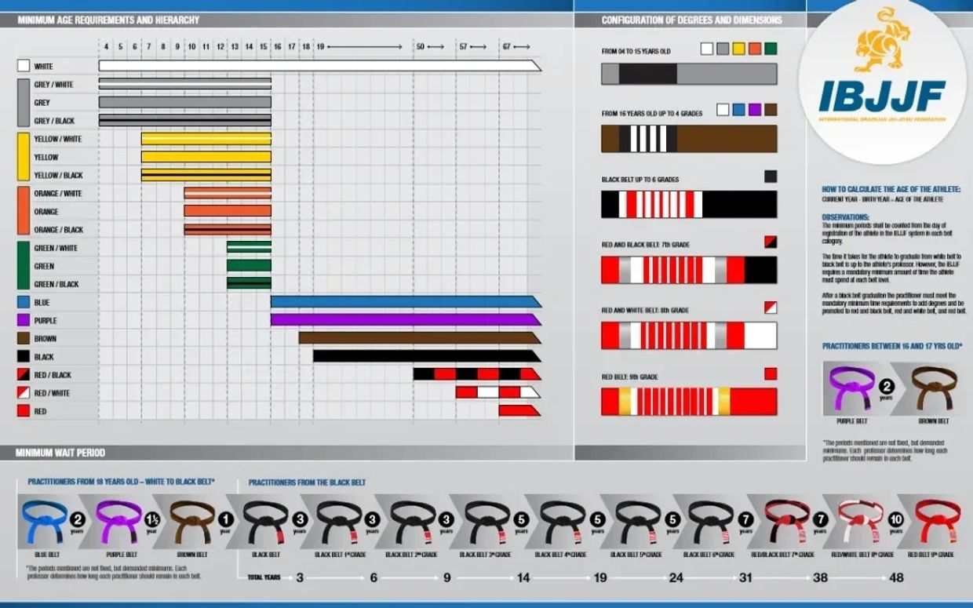Click the red and white 8th grade belt diagram
973x608 pixels.
(689, 336)
